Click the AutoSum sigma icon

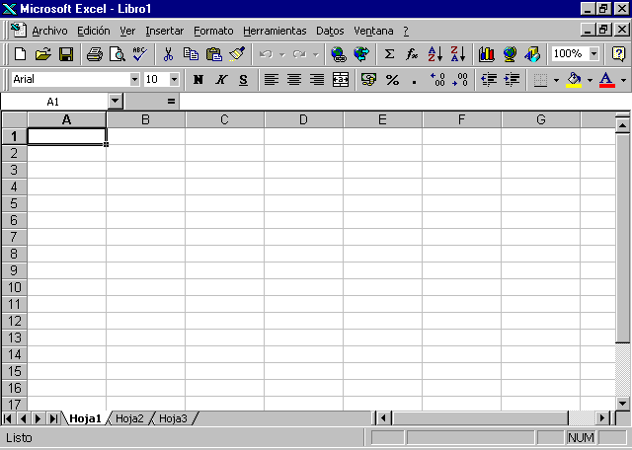click(389, 54)
